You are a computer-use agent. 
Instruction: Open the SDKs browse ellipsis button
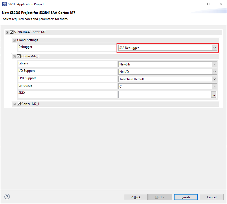point(214,95)
